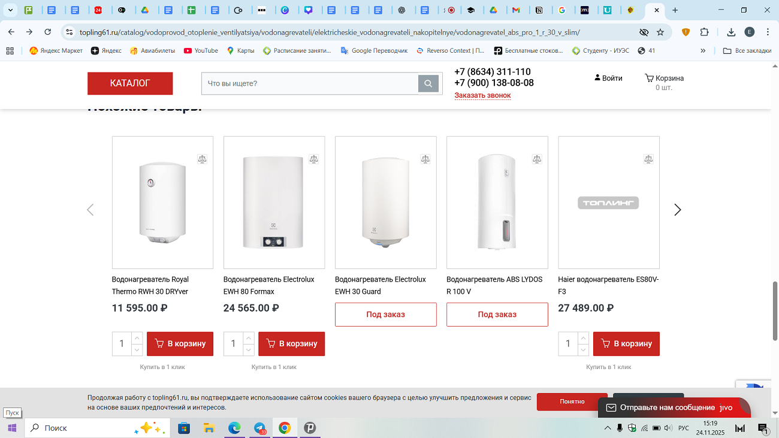Open the shopping cart Корзина
This screenshot has width=779, height=438.
(663, 78)
